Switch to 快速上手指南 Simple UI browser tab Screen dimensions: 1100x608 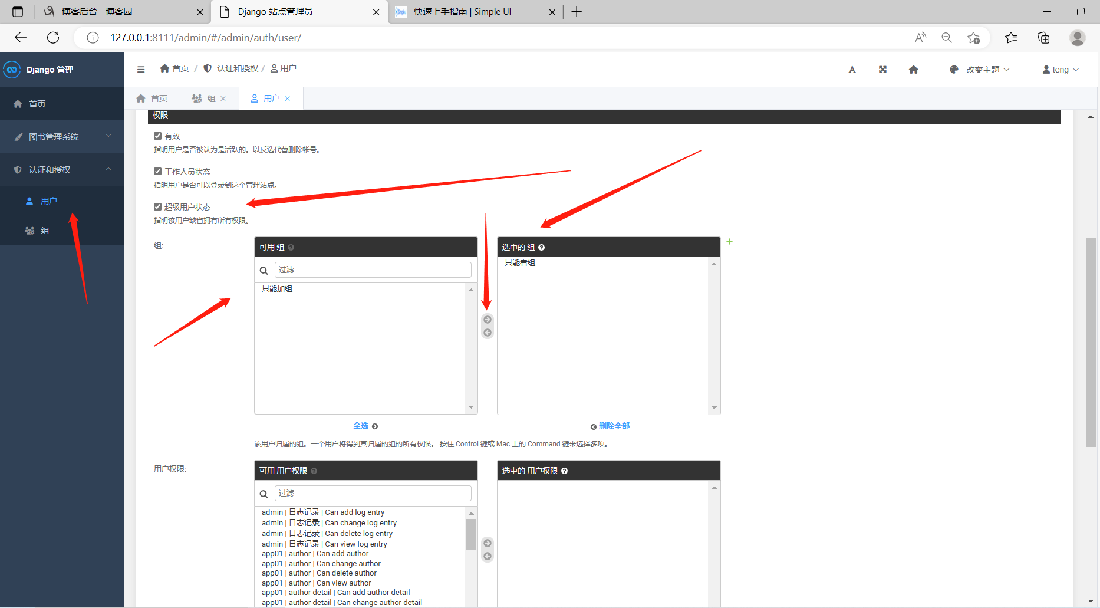click(475, 12)
